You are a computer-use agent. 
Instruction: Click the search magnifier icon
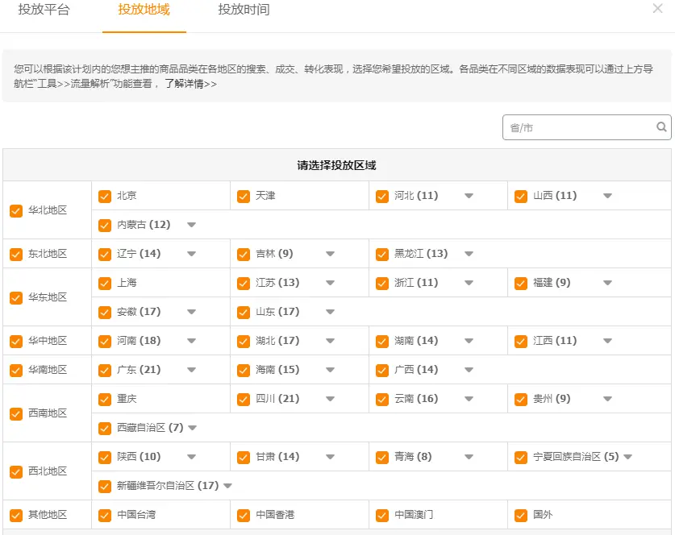(661, 127)
